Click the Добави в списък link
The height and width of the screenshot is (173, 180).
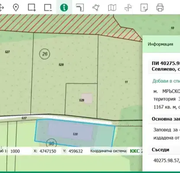click(x=166, y=81)
